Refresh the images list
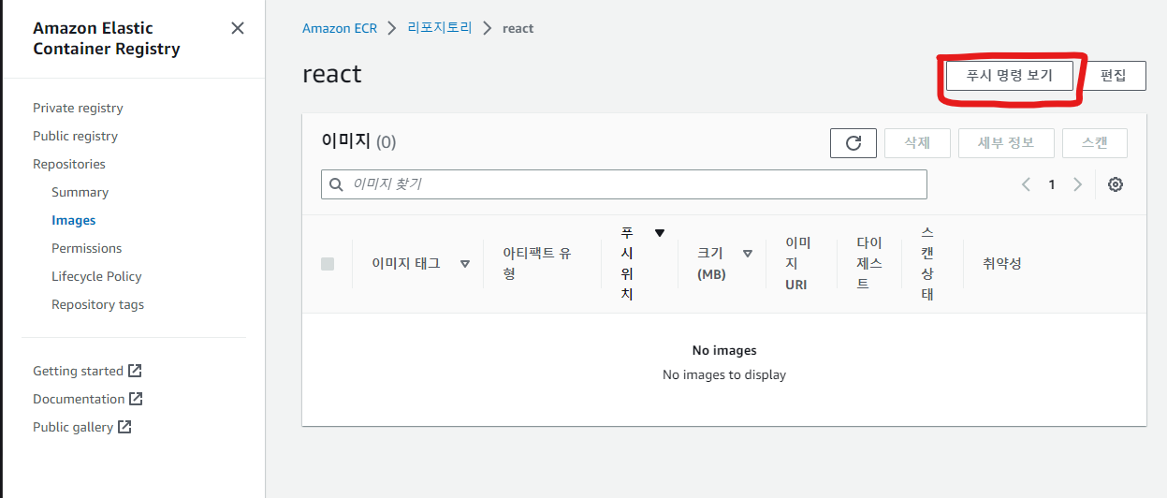Viewport: 1167px width, 498px height. tap(853, 143)
